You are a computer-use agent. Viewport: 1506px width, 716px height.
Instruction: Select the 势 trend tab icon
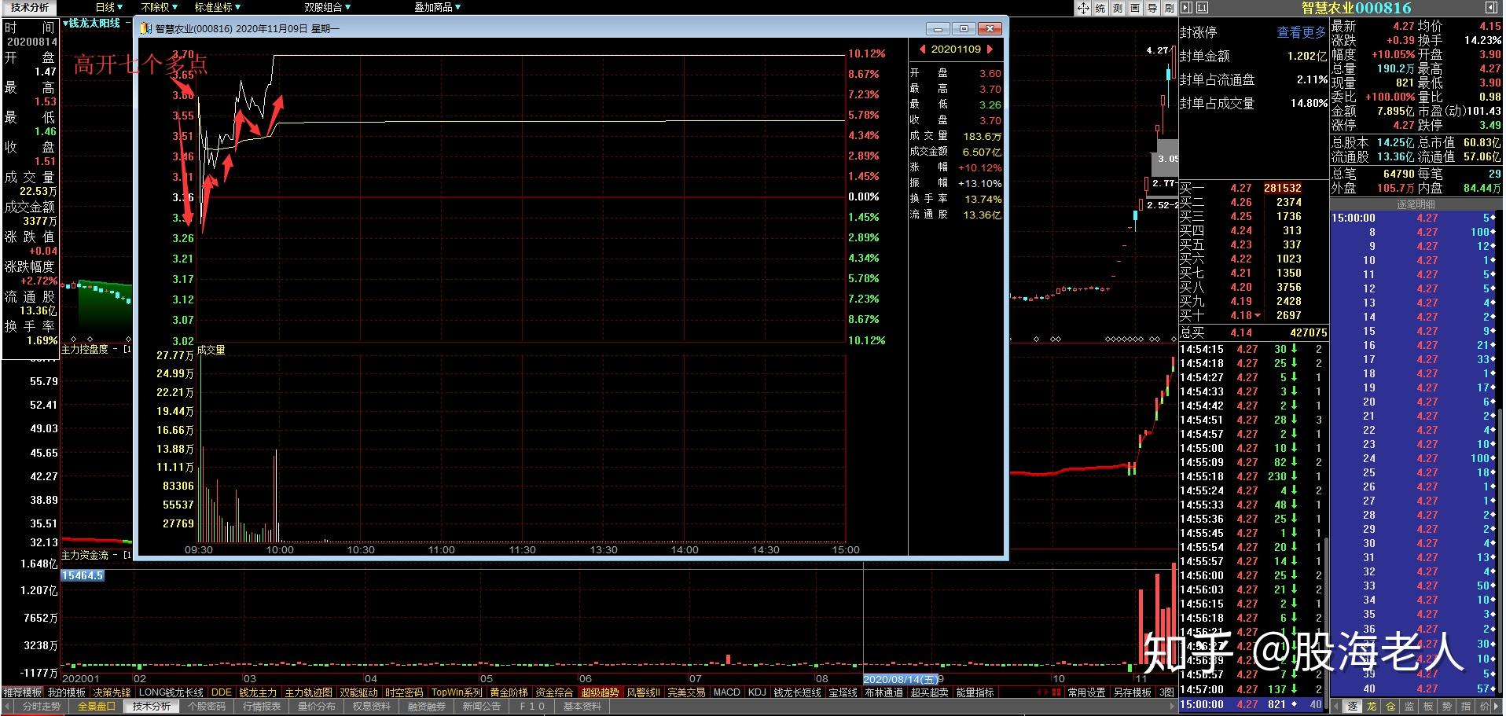point(1447,707)
